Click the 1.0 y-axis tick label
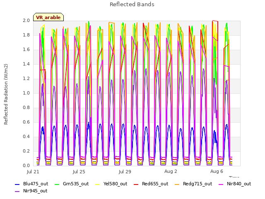Screen dimensions: 265x199 [x=26, y=93]
